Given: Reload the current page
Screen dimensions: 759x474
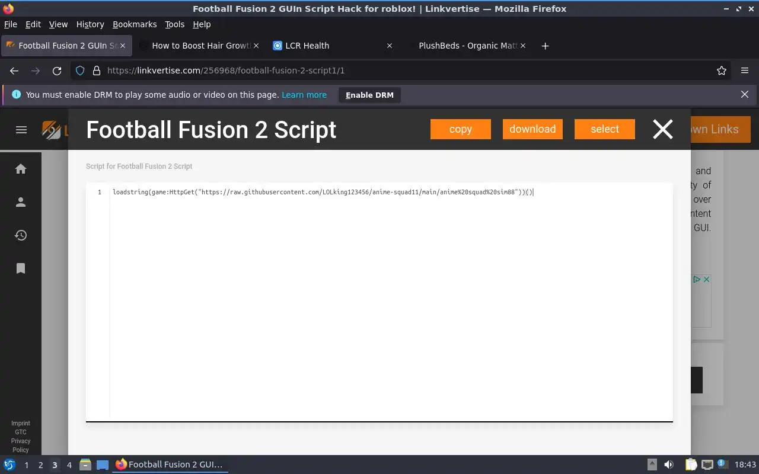Looking at the screenshot, I should pos(57,71).
